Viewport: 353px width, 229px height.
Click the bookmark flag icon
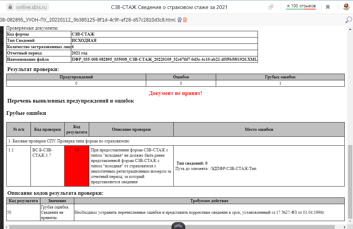pyautogui.click(x=328, y=6)
